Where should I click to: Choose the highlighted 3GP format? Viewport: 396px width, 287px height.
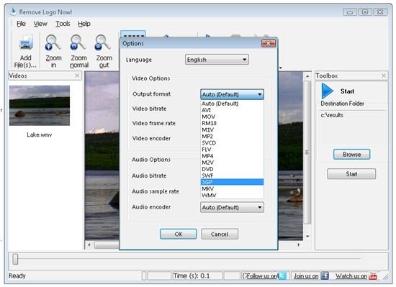tap(232, 182)
